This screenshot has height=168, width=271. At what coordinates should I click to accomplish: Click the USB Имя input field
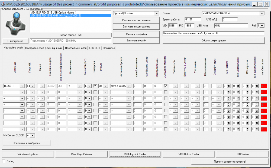click(x=231, y=26)
